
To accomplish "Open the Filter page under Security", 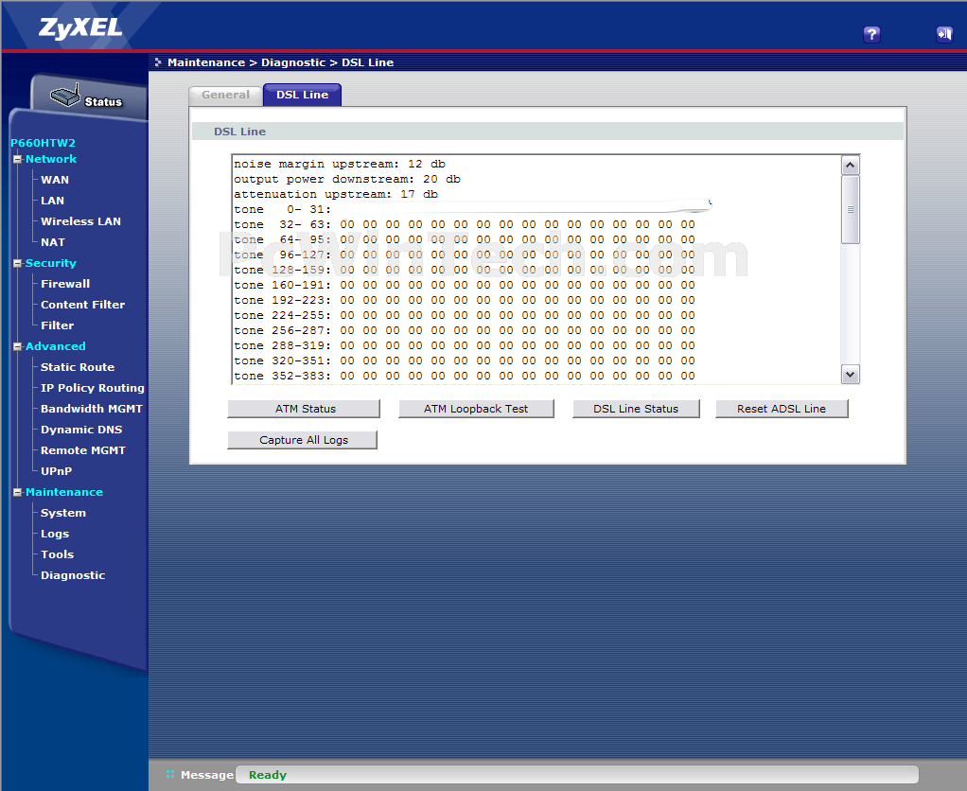I will [58, 325].
